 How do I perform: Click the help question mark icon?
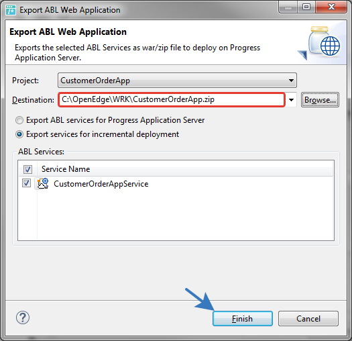pos(23,318)
